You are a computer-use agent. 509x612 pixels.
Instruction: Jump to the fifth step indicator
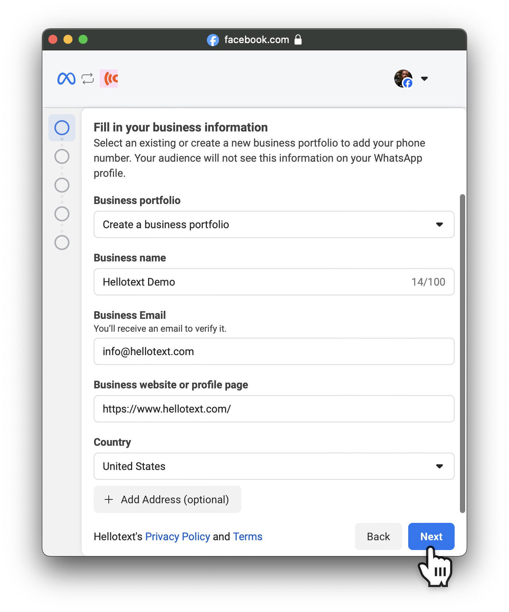tap(62, 243)
